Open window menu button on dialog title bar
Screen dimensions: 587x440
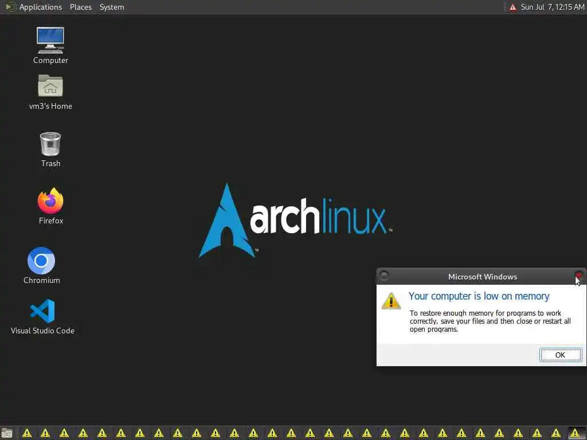coord(383,276)
